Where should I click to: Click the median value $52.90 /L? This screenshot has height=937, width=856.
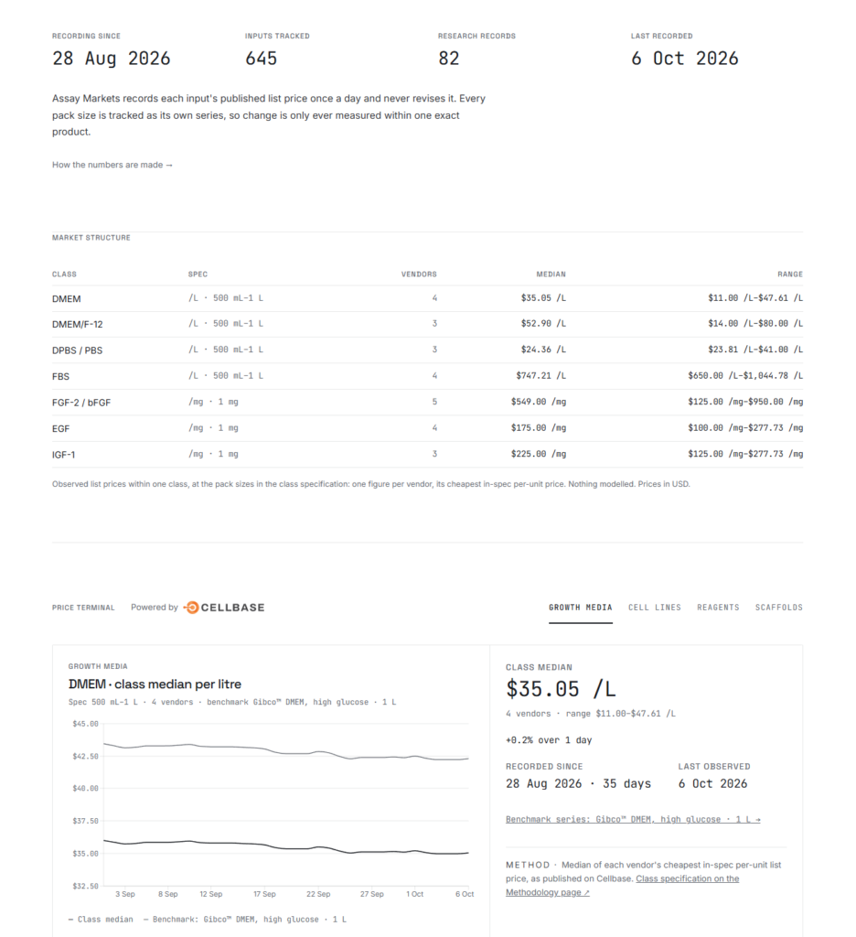[x=543, y=323]
